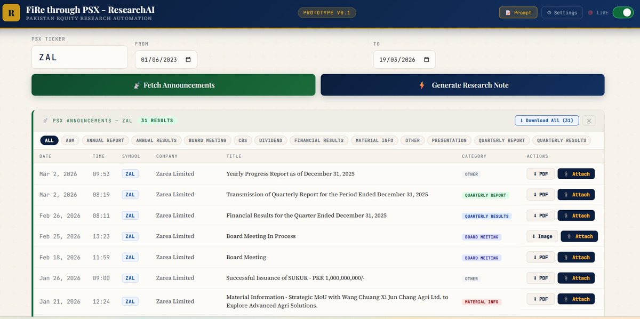
Task: Click the TO date field 19/03/2026
Action: 404,60
